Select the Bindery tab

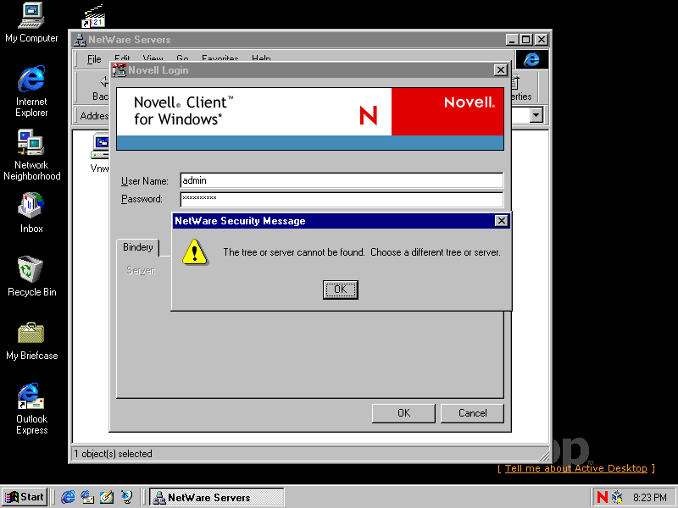pyautogui.click(x=138, y=247)
